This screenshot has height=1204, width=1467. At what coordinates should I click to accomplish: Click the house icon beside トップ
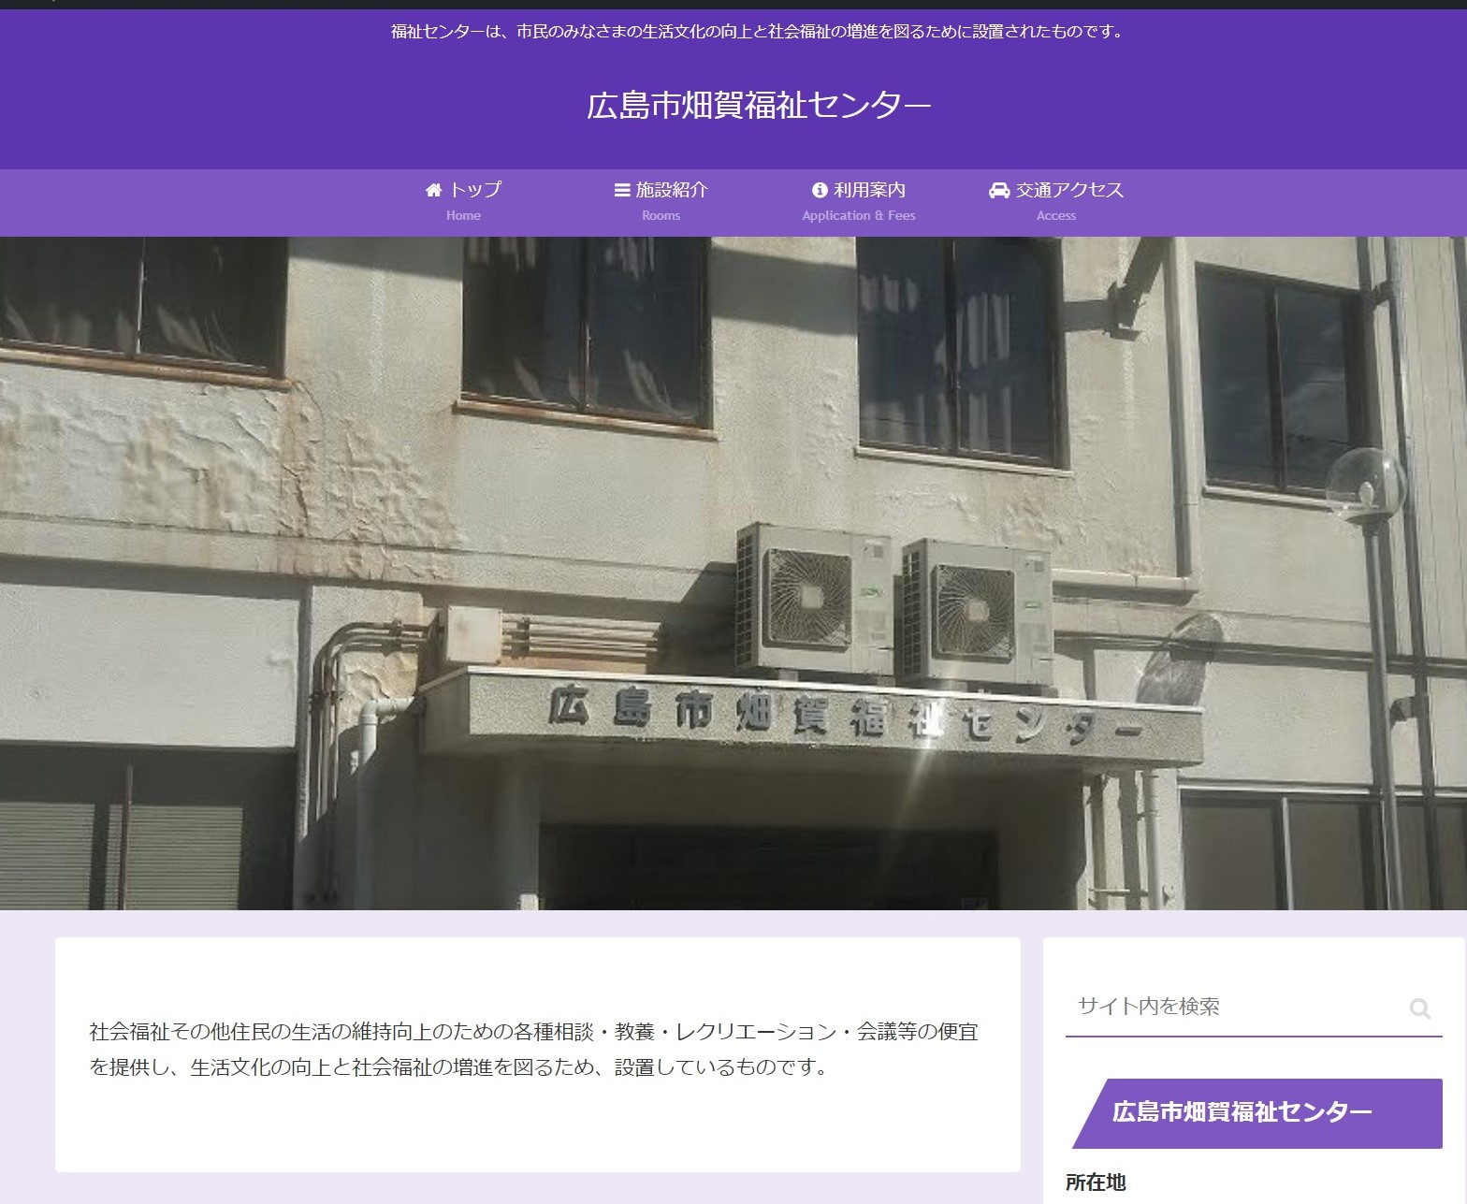pos(433,190)
